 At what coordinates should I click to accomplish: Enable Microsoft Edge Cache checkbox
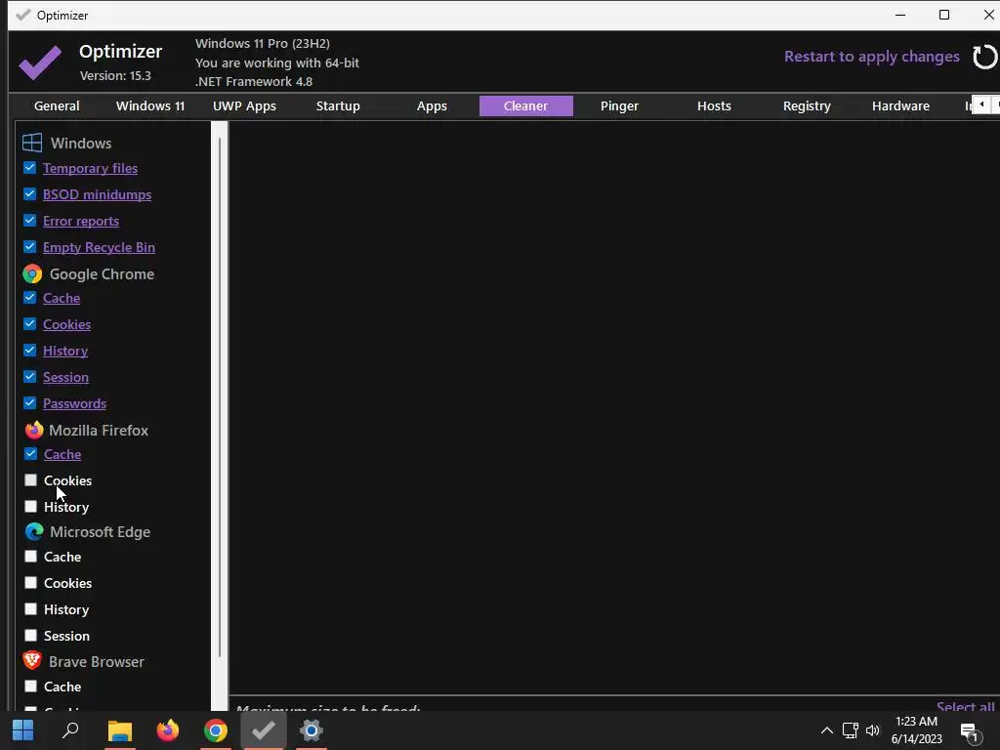point(30,556)
